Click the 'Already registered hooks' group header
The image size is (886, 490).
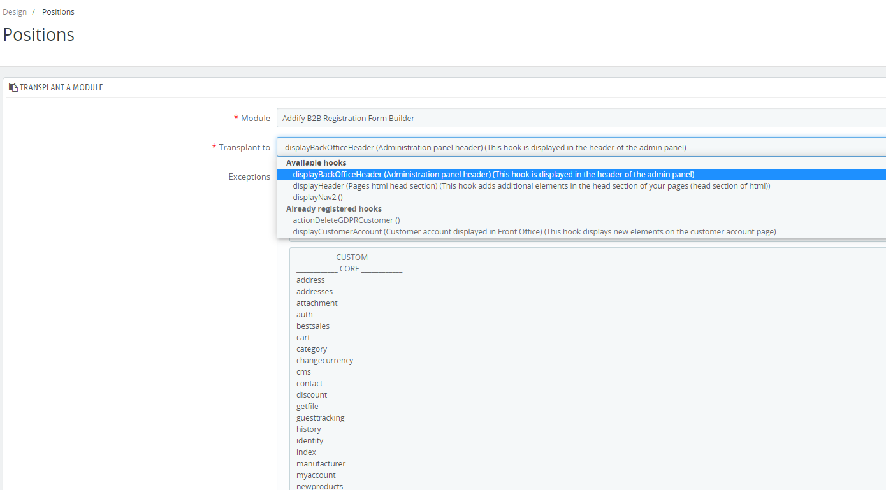334,209
